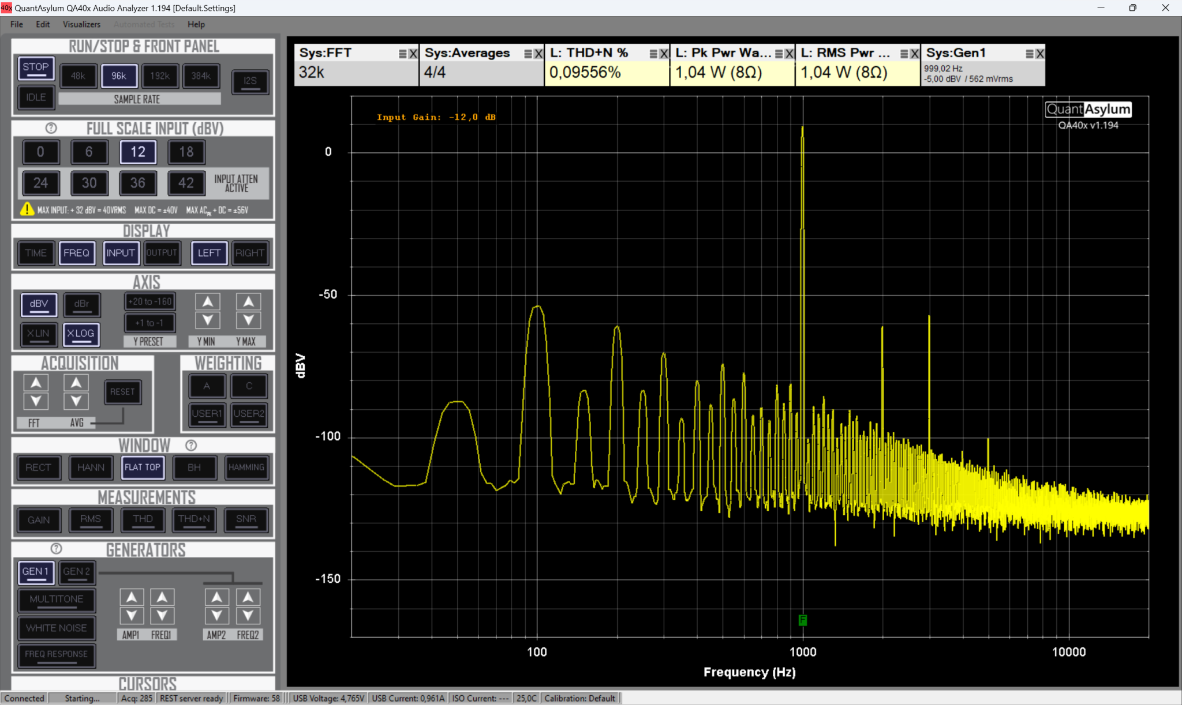
Task: Click the max input warning triangle icon
Action: point(27,209)
